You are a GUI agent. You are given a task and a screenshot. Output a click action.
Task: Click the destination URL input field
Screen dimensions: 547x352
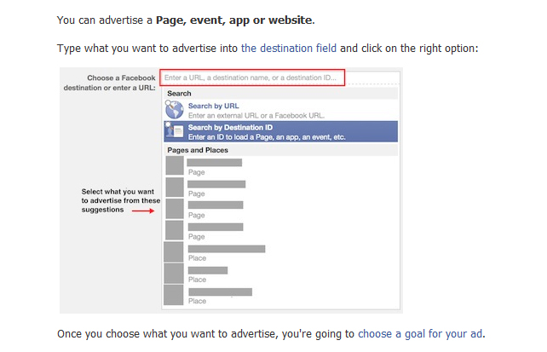click(252, 78)
